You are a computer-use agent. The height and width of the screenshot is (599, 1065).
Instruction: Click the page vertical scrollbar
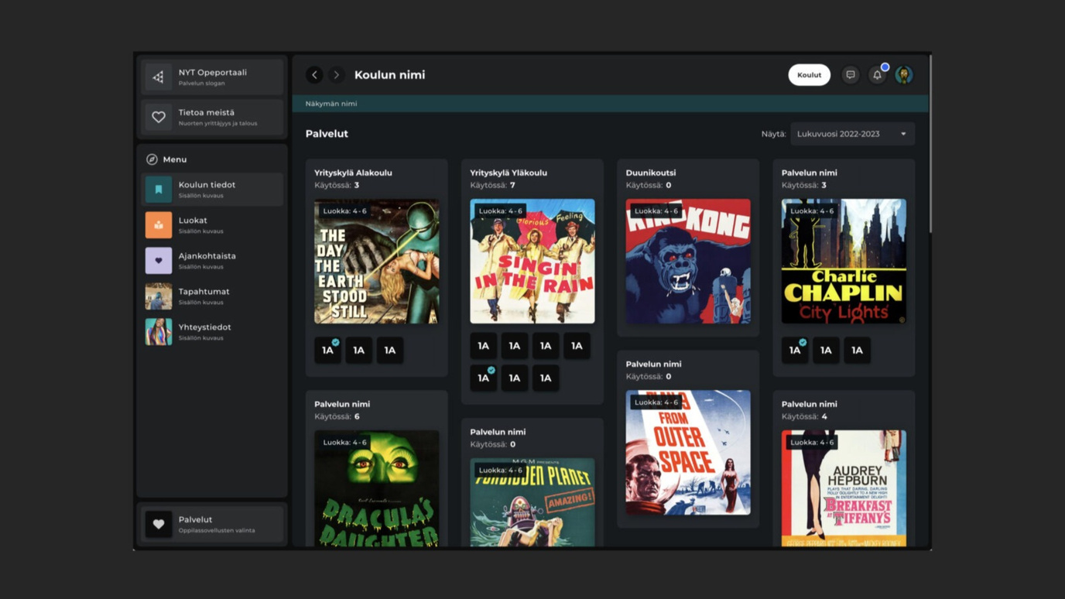click(930, 143)
